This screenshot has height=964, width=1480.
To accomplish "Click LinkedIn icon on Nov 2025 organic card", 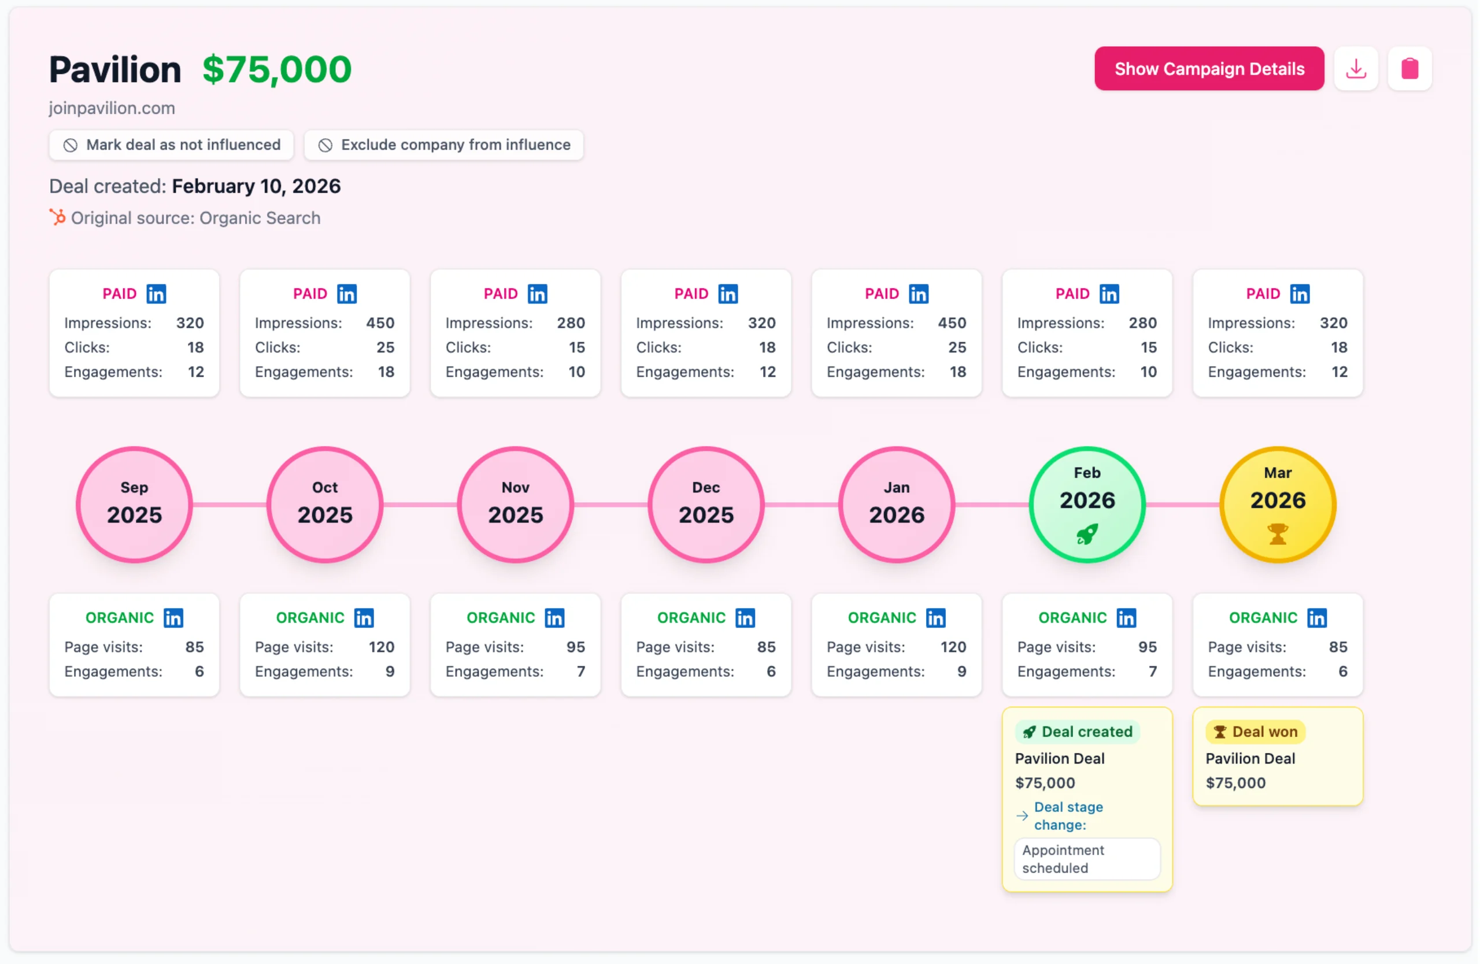I will click(554, 618).
